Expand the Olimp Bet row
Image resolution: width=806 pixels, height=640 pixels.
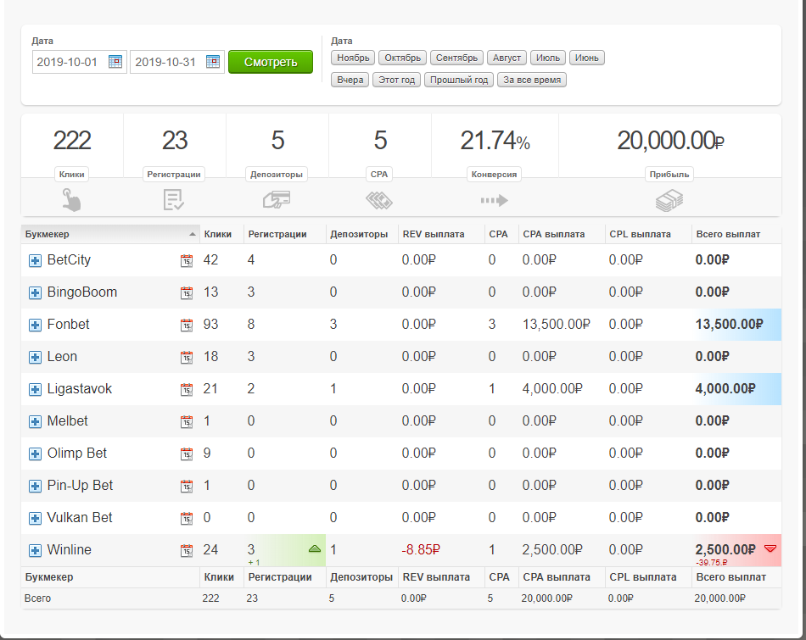[x=35, y=454]
